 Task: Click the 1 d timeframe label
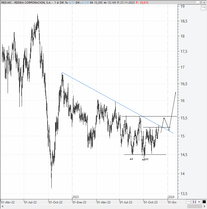[x=56, y=3]
